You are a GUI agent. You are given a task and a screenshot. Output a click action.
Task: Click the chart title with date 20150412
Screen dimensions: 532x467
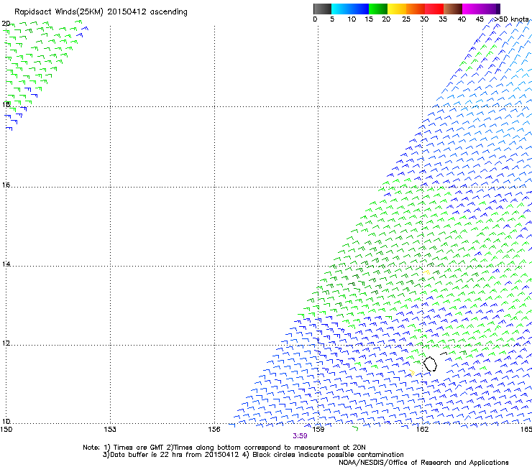(101, 12)
